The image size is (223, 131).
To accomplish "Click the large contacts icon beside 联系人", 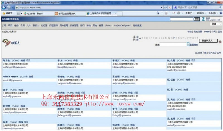I will point(6,43).
